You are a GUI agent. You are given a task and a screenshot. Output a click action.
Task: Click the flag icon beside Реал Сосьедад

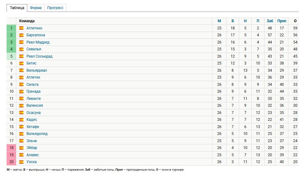21,56
